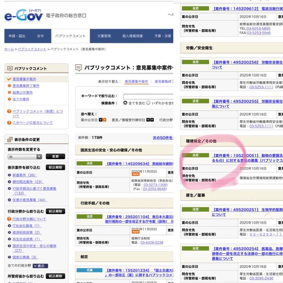Open the 新着案件 (36) filter link

click(24, 175)
